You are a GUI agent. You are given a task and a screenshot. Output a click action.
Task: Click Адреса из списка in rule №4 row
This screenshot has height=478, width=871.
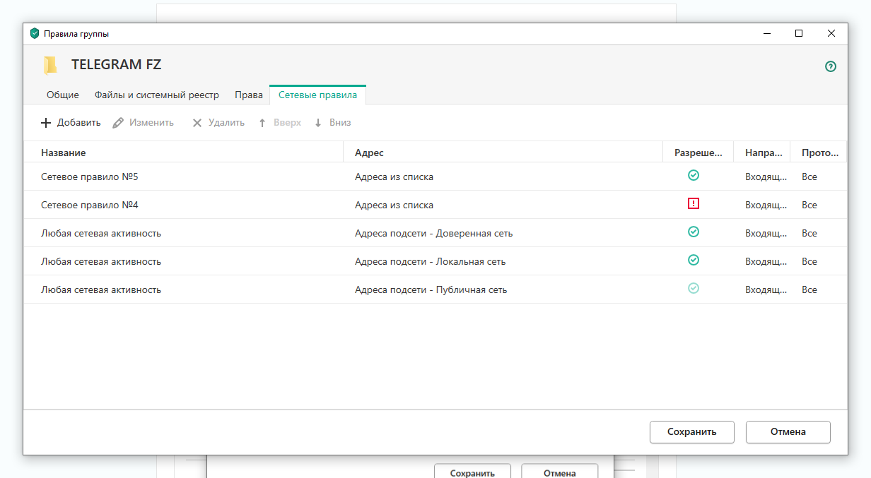394,205
